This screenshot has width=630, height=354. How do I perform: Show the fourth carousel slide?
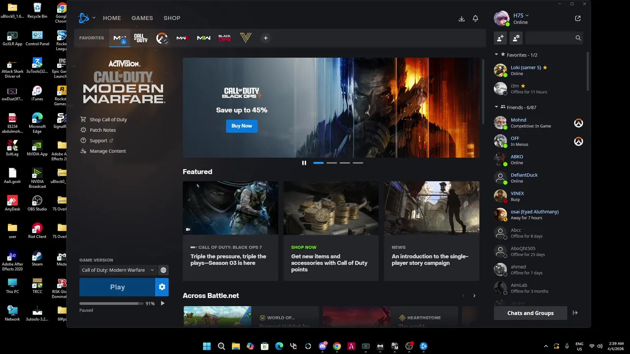(x=358, y=163)
